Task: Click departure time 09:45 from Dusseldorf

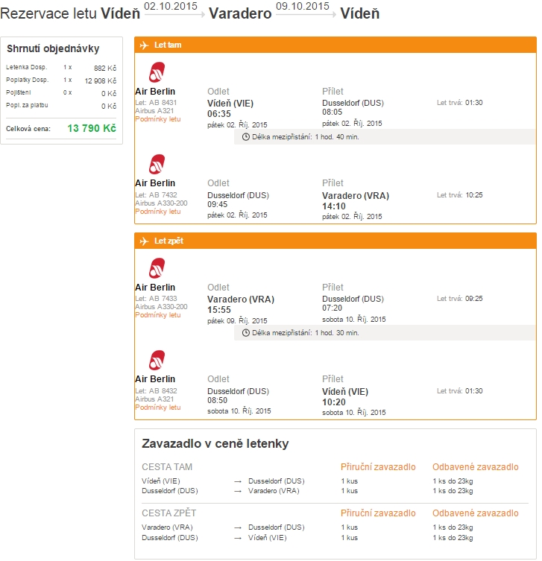Action: pos(217,204)
